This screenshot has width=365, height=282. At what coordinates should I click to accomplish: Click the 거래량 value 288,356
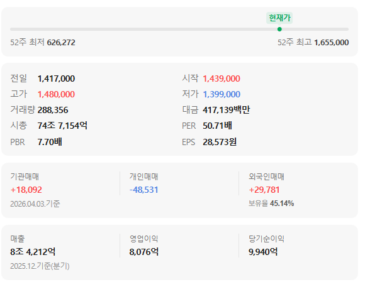(x=53, y=110)
